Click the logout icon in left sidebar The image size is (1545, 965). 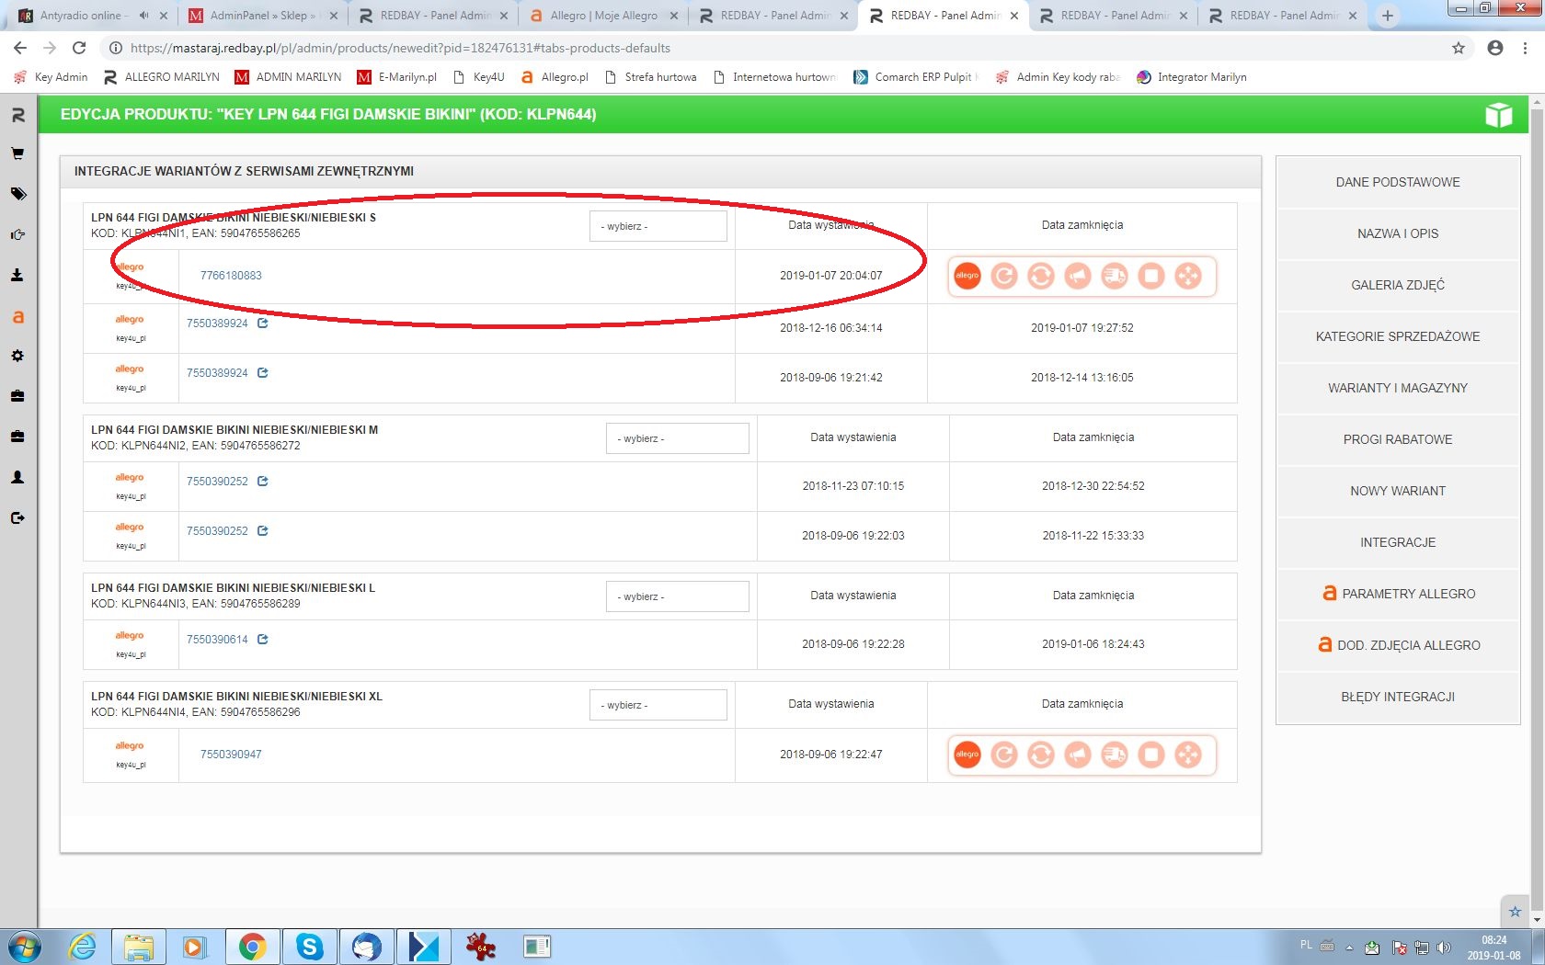pos(17,517)
